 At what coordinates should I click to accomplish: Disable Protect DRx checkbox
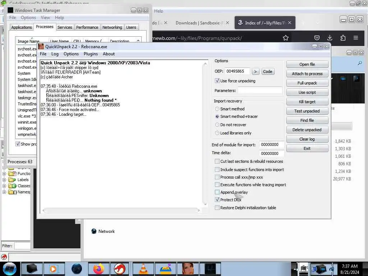(x=217, y=200)
